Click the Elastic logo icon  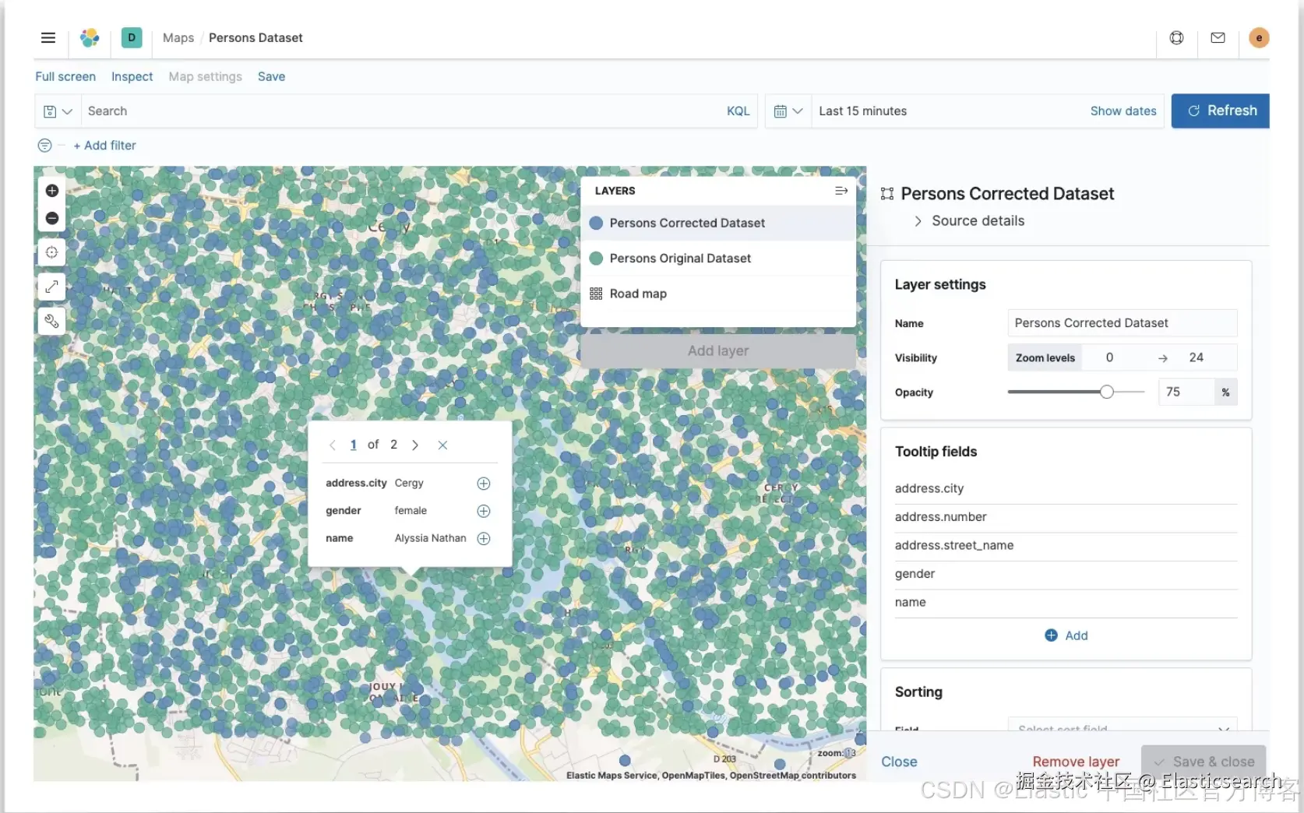pyautogui.click(x=90, y=37)
